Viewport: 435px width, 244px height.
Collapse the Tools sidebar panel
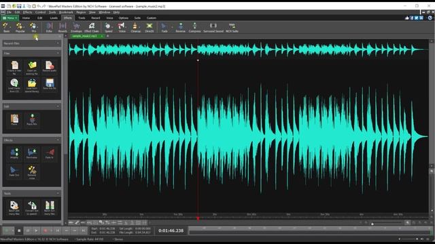click(58, 193)
